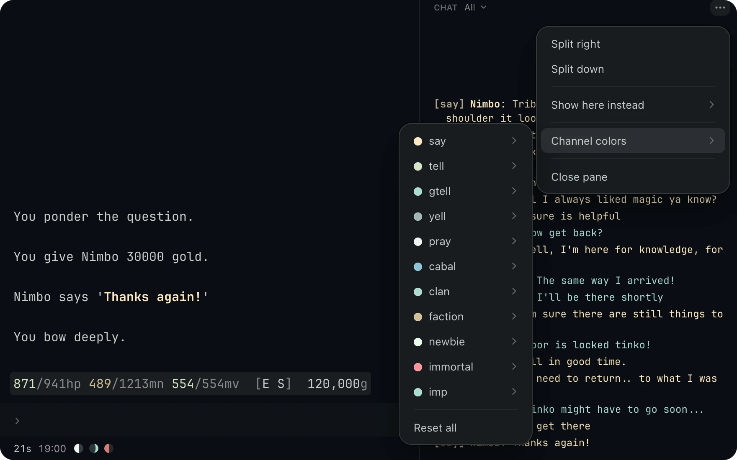Open the cabal channel submenu
This screenshot has width=737, height=460.
click(x=465, y=266)
